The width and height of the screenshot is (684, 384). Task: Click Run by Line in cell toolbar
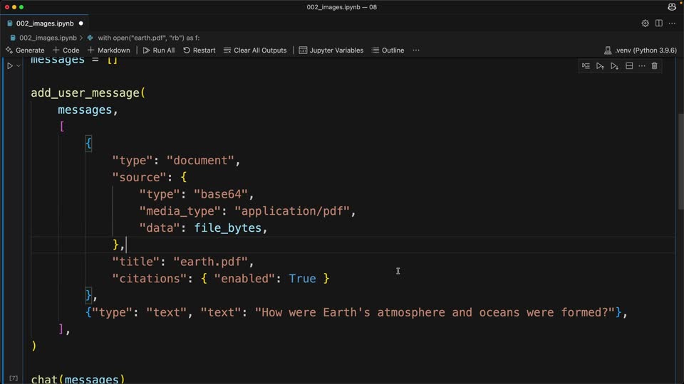point(586,66)
